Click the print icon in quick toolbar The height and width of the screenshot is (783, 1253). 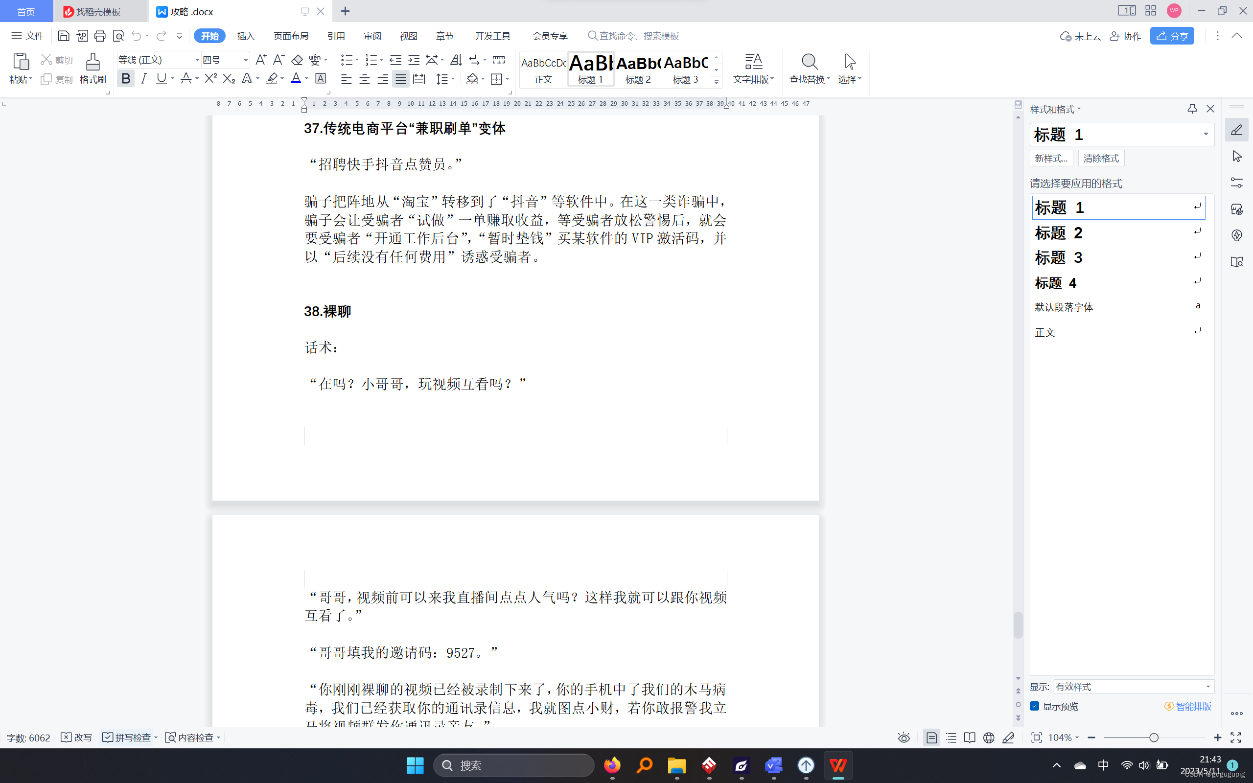[100, 36]
